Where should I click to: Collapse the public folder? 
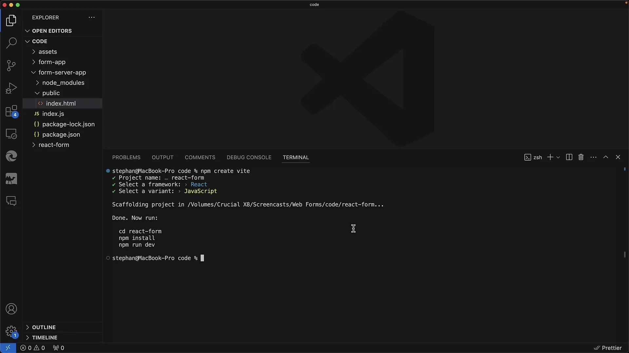tap(37, 93)
